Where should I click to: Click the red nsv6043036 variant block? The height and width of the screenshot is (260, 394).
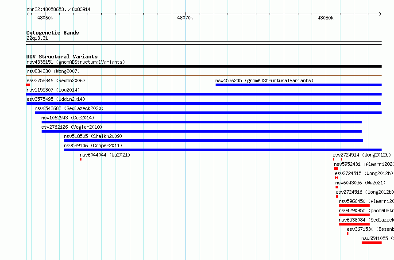(337, 187)
